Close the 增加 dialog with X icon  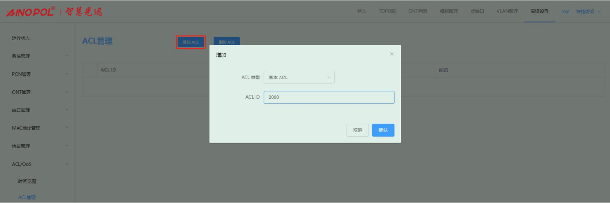[x=392, y=54]
